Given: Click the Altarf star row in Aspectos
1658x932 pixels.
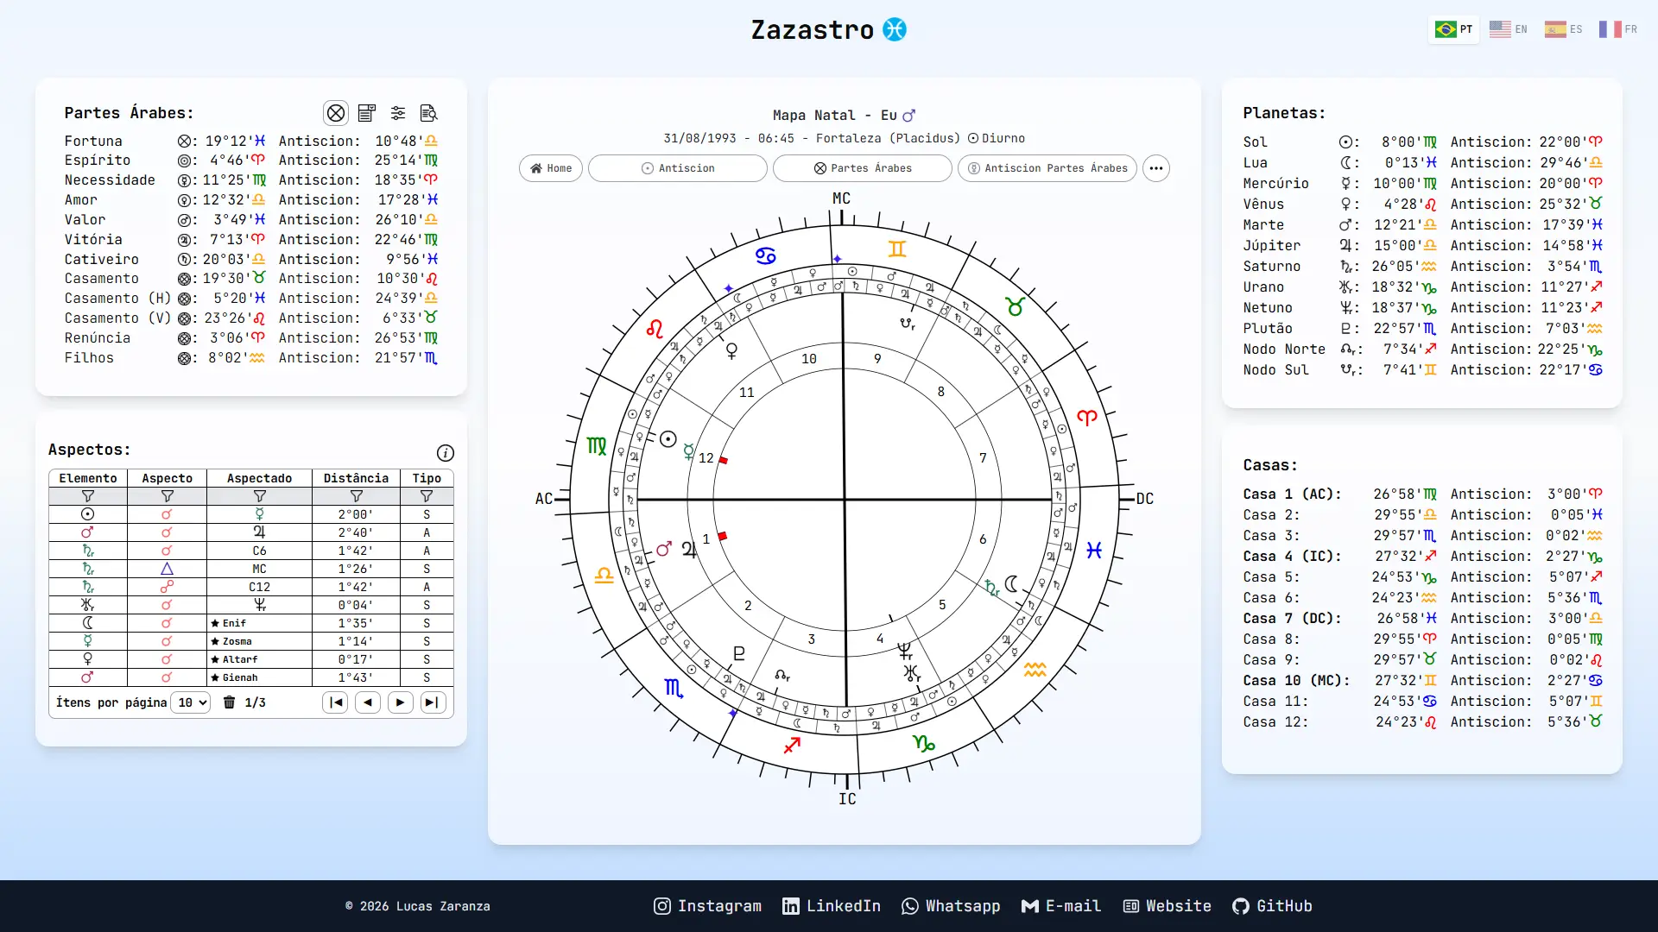Looking at the screenshot, I should click(x=251, y=659).
